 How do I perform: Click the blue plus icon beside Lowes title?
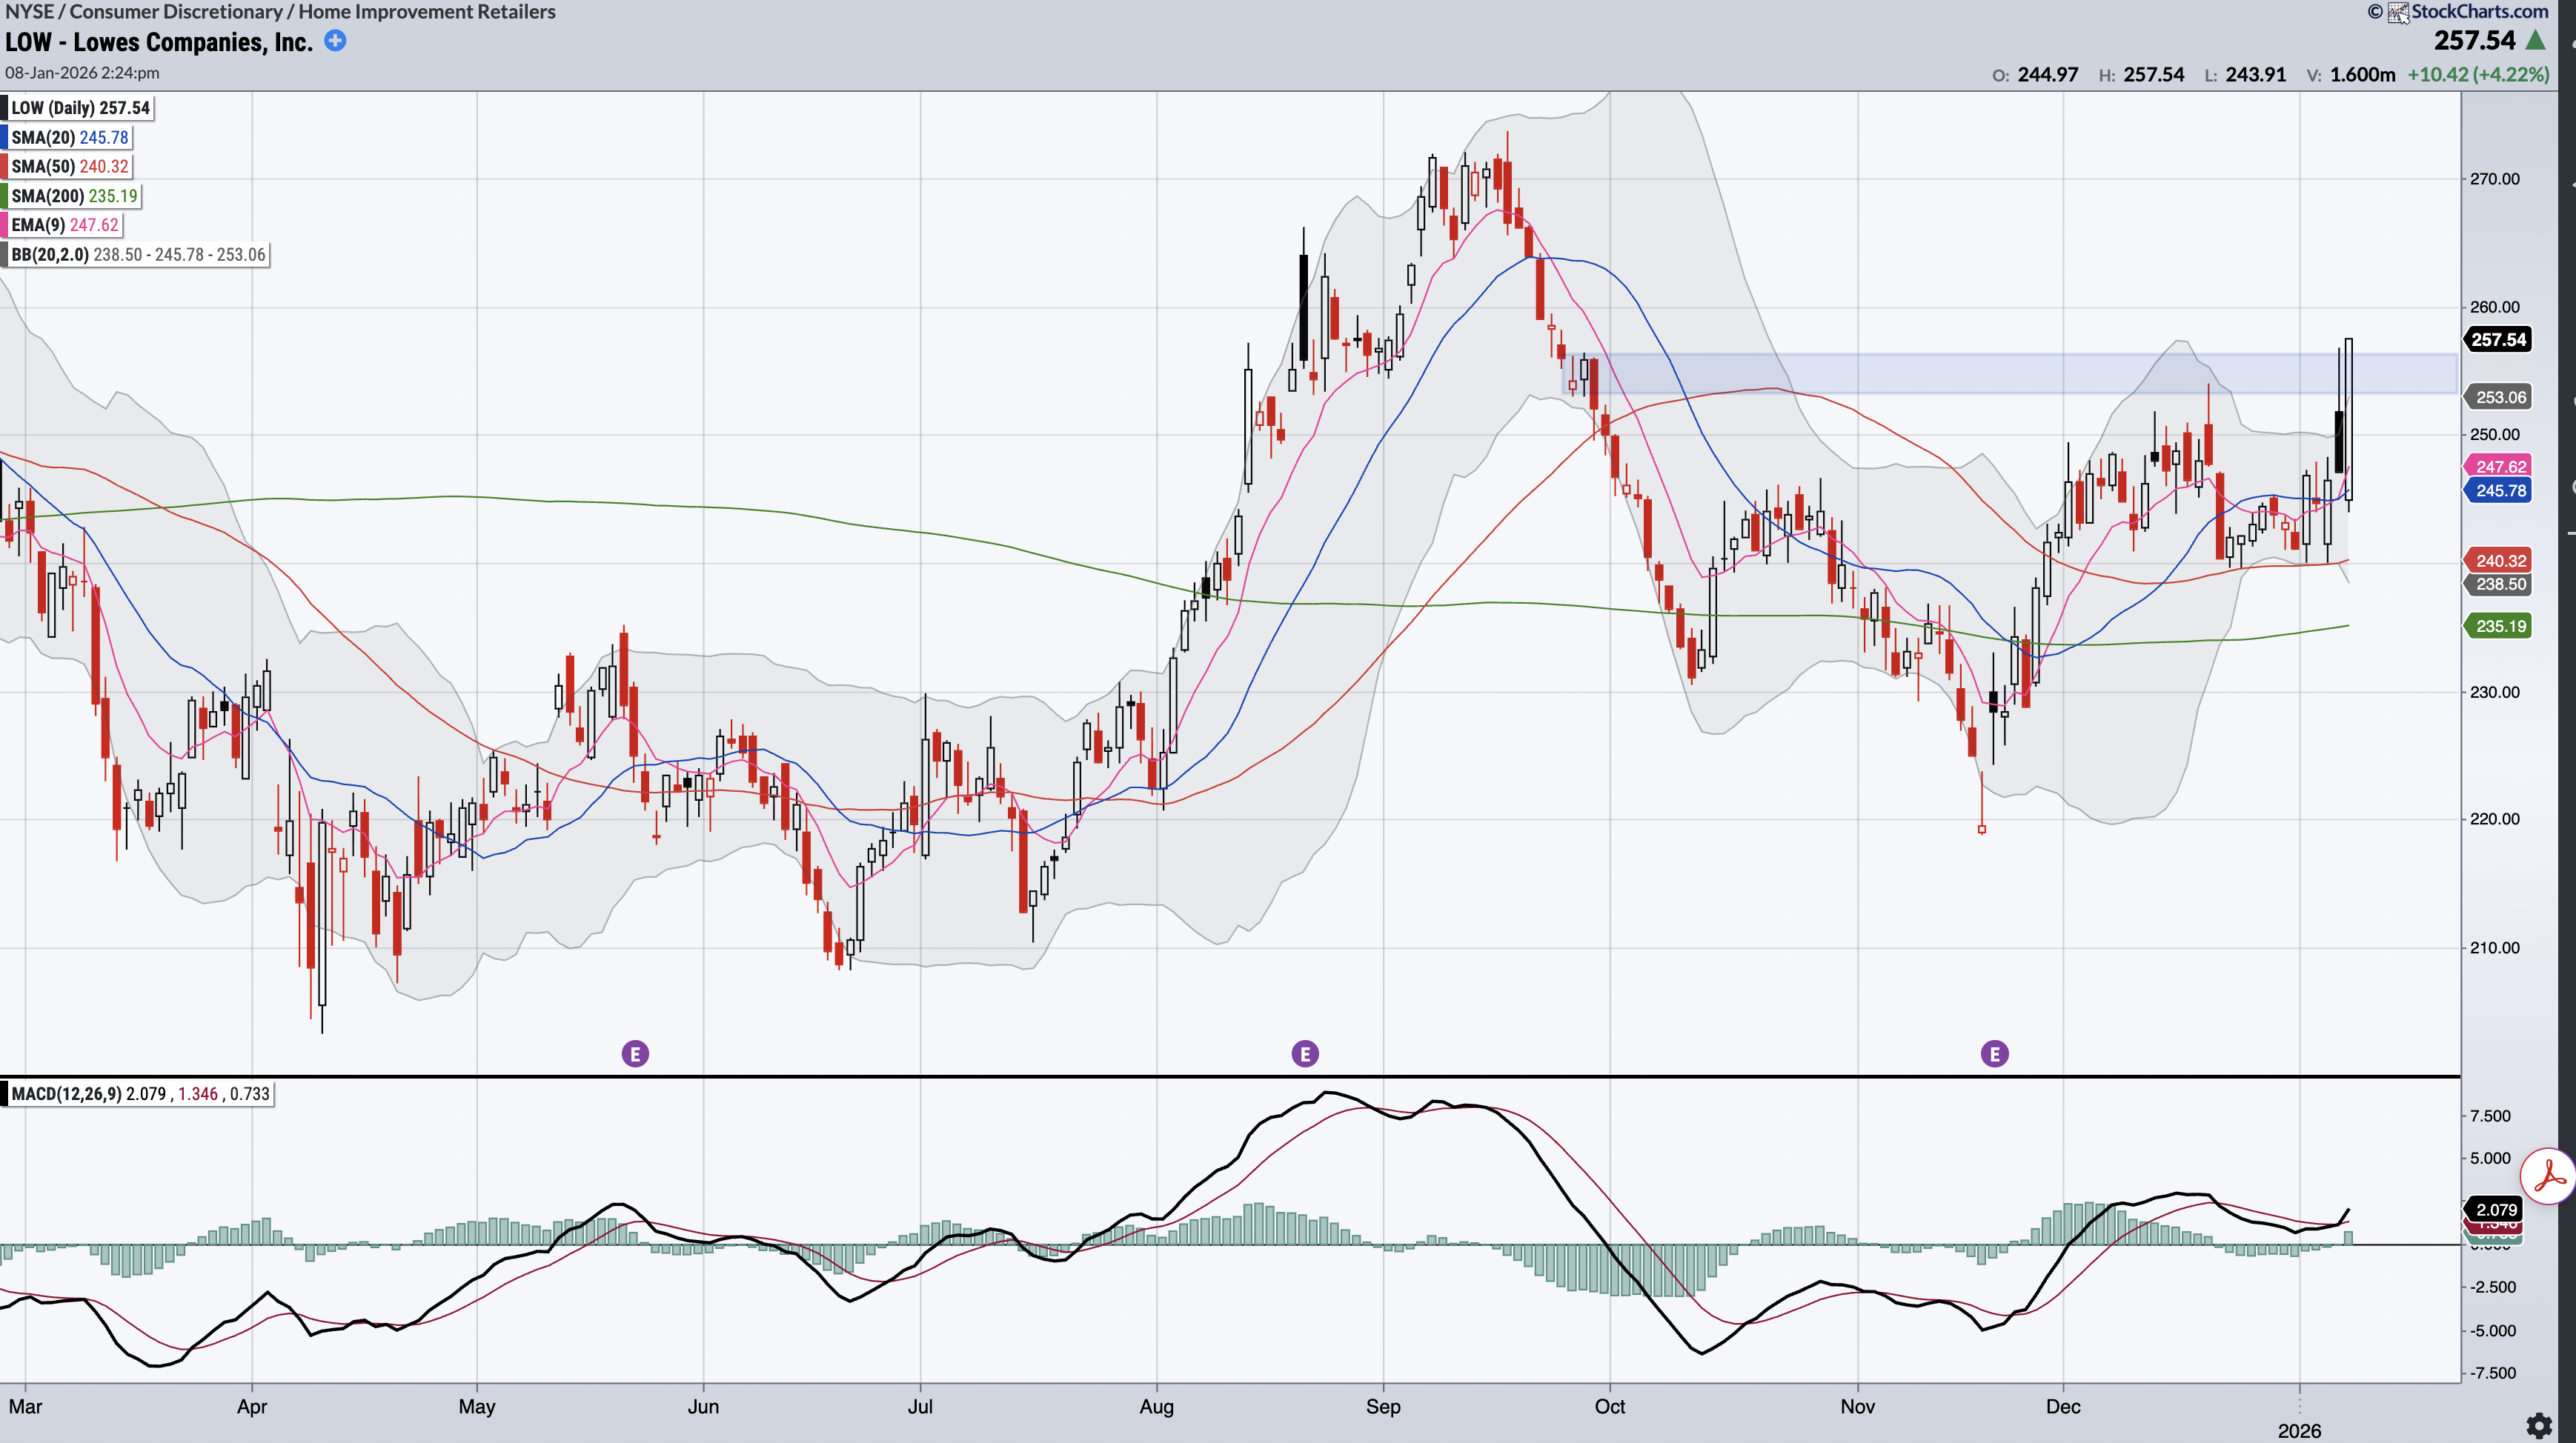(336, 41)
